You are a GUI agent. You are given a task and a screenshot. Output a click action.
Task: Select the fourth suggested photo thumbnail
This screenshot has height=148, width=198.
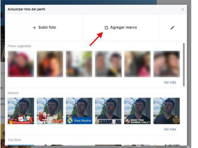tap(108, 64)
